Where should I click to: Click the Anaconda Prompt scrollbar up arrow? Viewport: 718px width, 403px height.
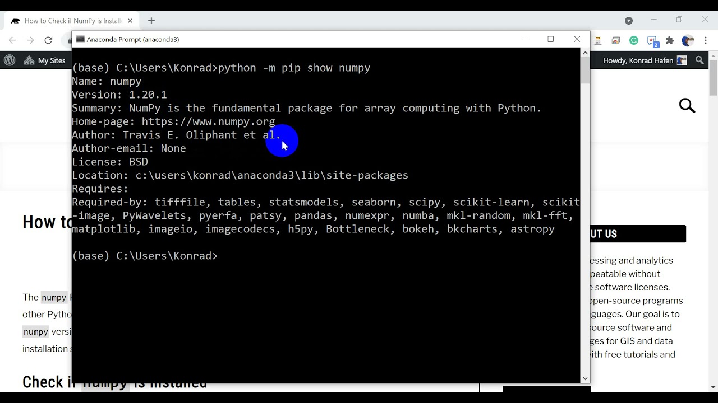[586, 53]
